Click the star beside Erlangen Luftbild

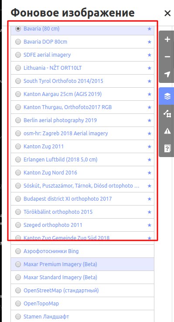coord(150,160)
